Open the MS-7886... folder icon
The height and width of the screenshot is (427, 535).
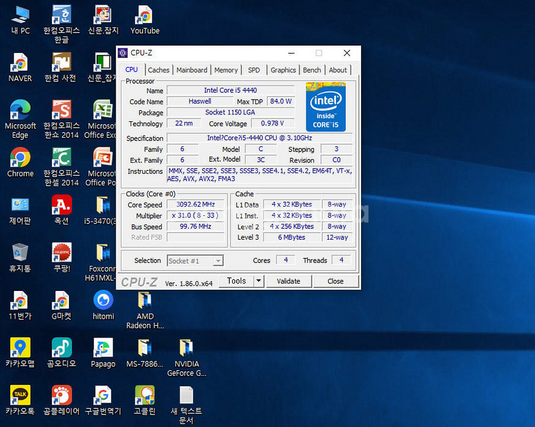[145, 353]
